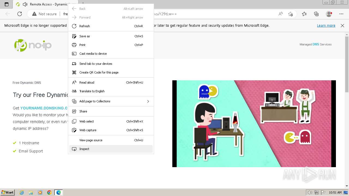Image resolution: width=349 pixels, height=196 pixels.
Task: Click the Read aloud toolbar icon in address bar
Action: (281, 14)
